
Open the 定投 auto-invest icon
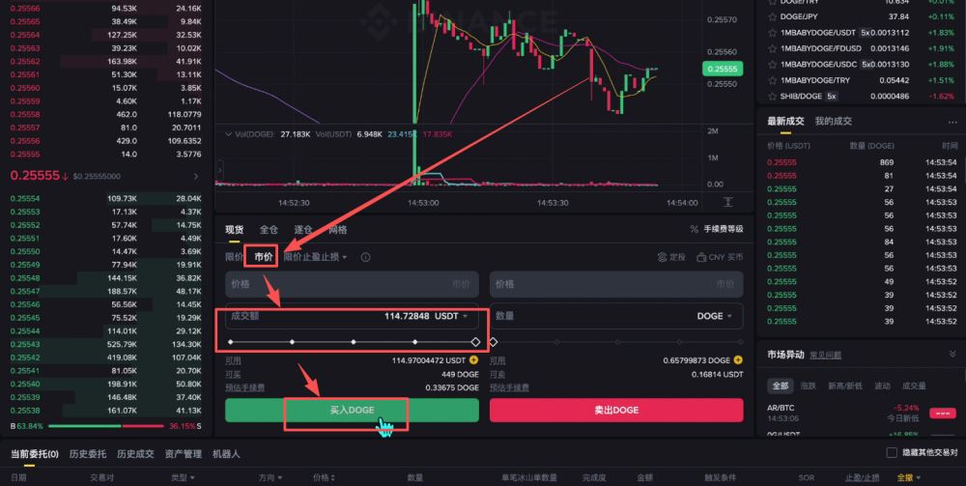pos(663,257)
